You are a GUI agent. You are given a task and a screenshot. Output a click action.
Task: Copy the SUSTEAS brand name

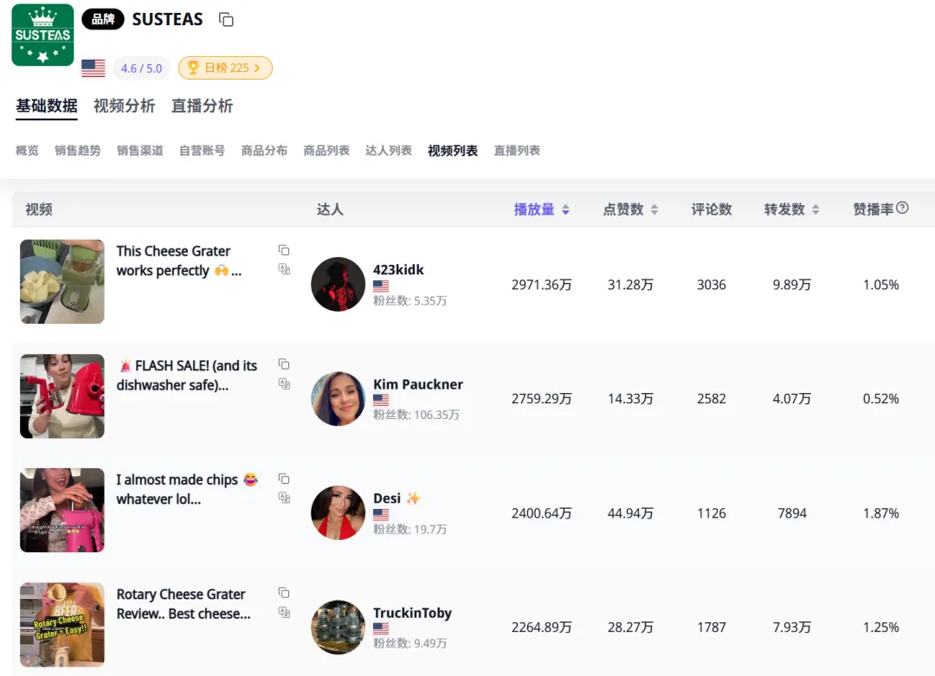(226, 20)
